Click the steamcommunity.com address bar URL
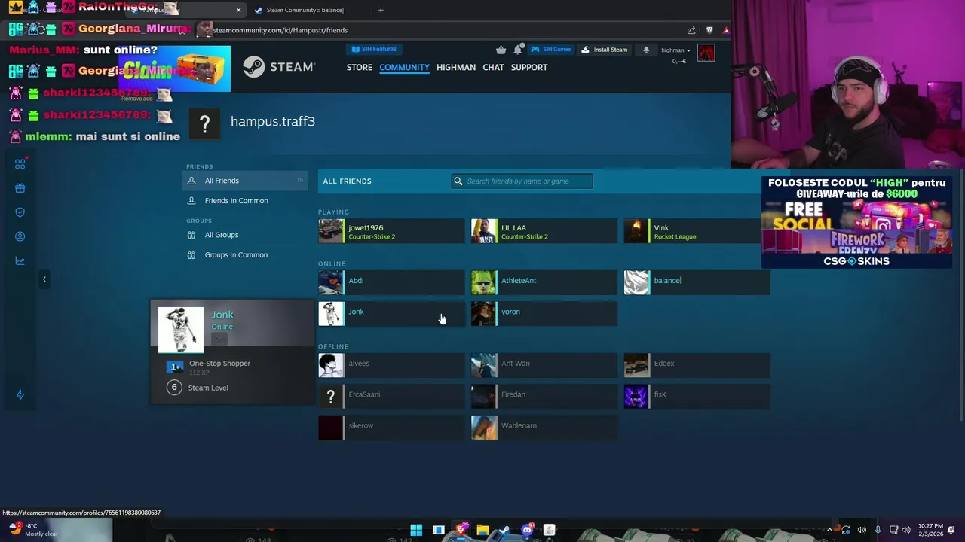Image resolution: width=965 pixels, height=542 pixels. click(280, 30)
